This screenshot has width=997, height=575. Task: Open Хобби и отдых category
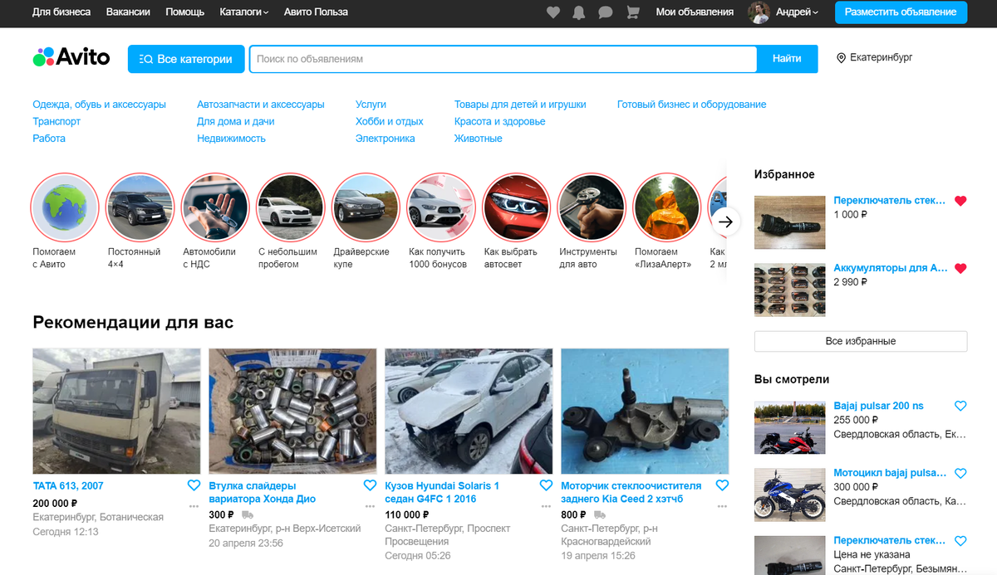[x=389, y=121]
